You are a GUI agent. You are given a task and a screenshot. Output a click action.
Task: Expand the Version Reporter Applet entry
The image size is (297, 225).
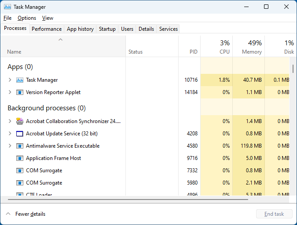click(10, 92)
